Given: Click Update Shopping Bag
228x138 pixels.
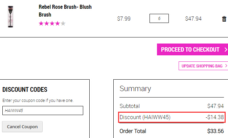Looking at the screenshot, I should 203,66.
